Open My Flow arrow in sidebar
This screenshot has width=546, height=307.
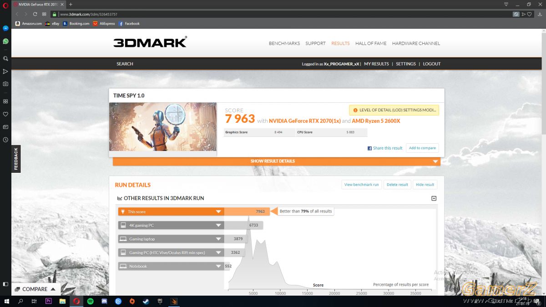[5, 71]
